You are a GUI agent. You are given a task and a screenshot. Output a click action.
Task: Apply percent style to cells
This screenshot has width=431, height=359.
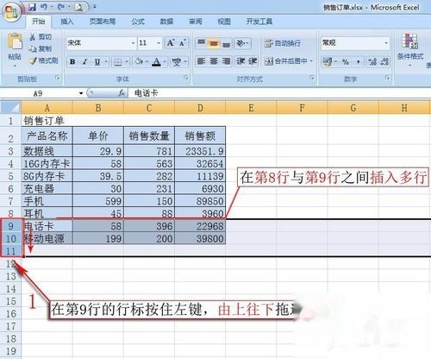[345, 61]
